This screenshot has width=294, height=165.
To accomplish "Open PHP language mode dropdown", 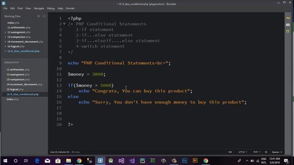I will pyautogui.click(x=257, y=152).
